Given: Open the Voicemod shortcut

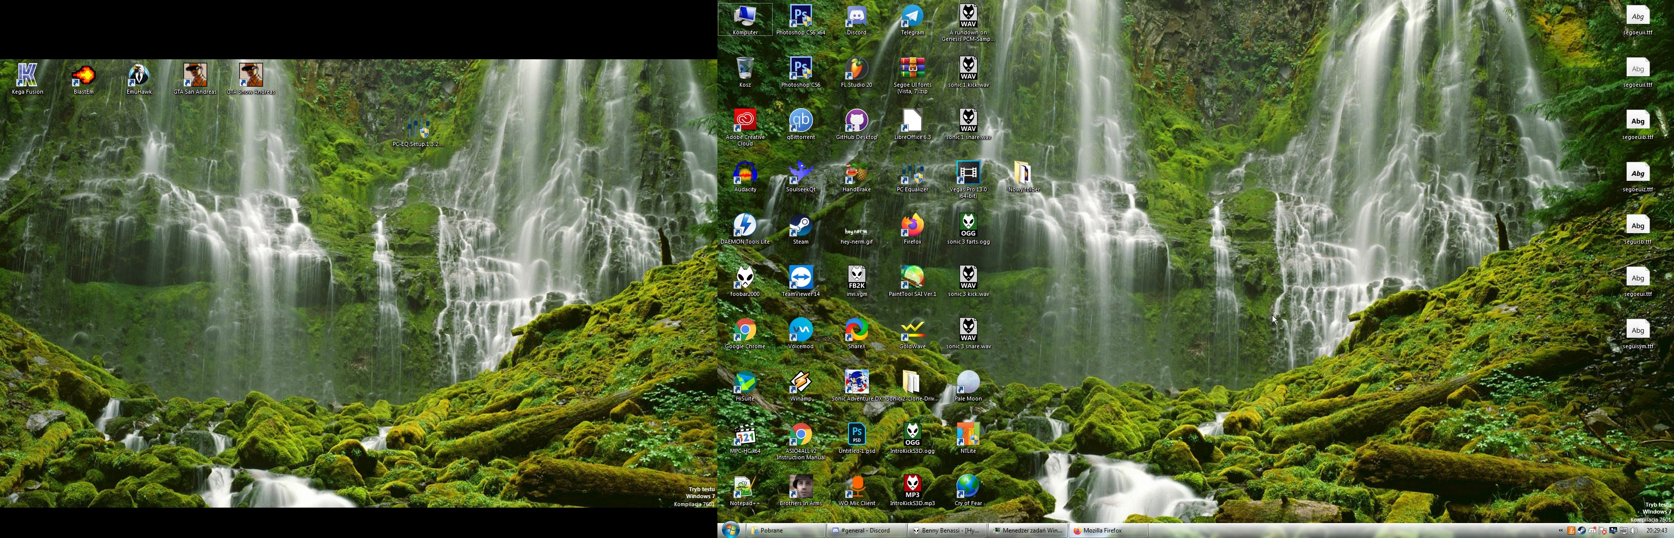Looking at the screenshot, I should 801,334.
